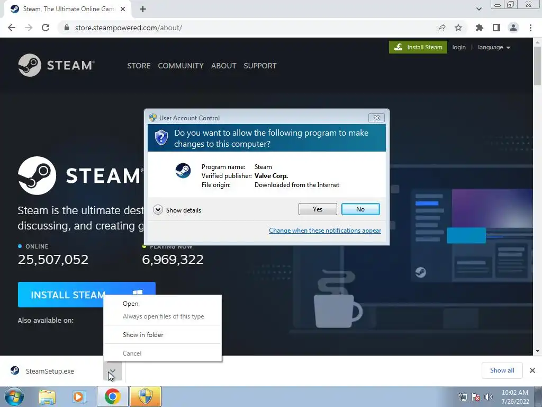Click the Chrome taskbar icon
Viewport: 542px width, 407px height.
pyautogui.click(x=112, y=396)
